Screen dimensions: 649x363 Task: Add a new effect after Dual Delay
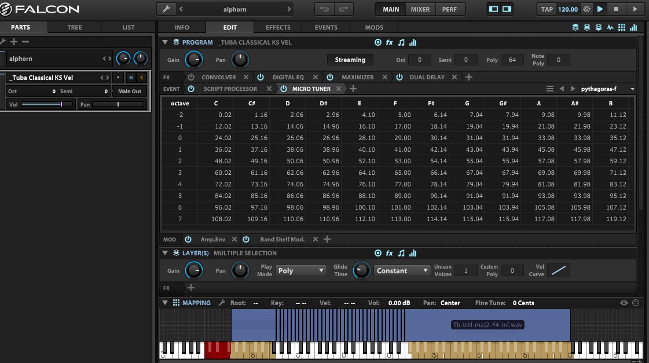(x=469, y=77)
